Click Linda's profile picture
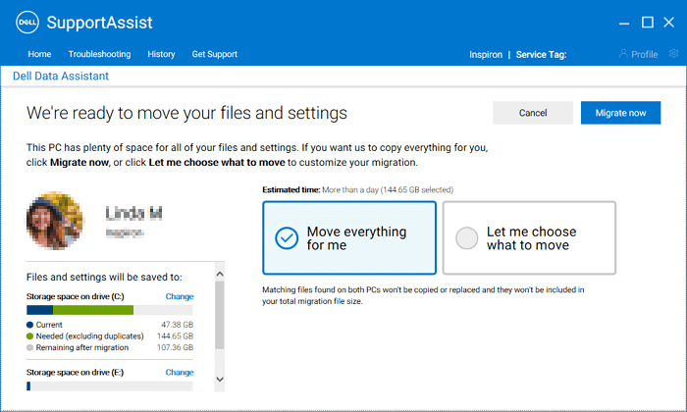Viewport: 687px width, 412px height. 57,221
